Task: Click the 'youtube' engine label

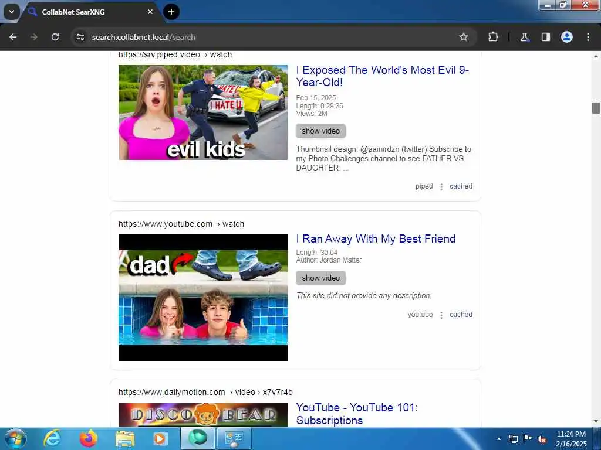Action: click(420, 315)
